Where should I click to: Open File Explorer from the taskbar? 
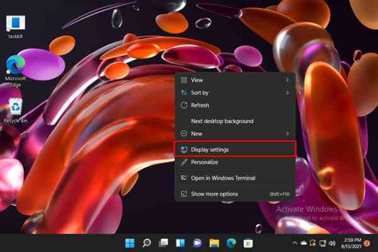[x=214, y=243]
